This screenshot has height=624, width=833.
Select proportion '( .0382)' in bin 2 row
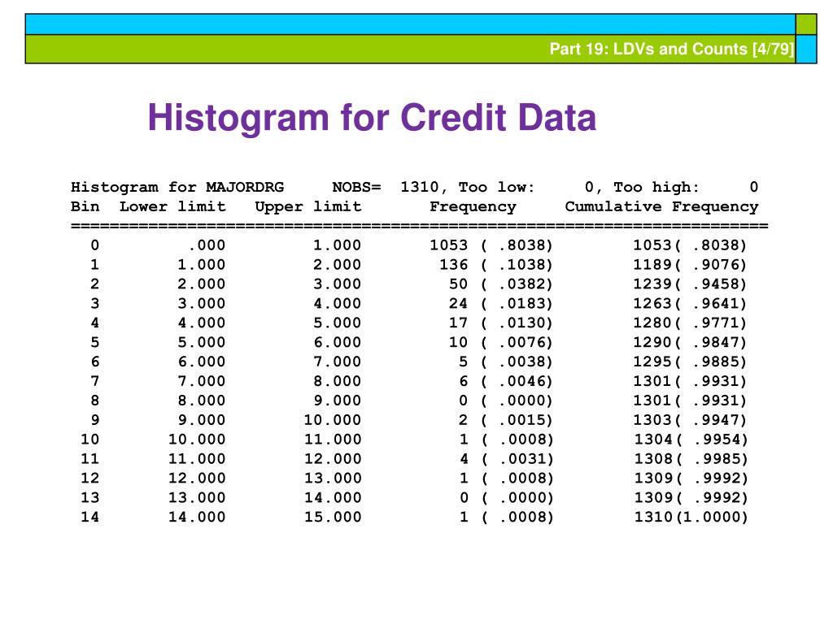(x=517, y=284)
